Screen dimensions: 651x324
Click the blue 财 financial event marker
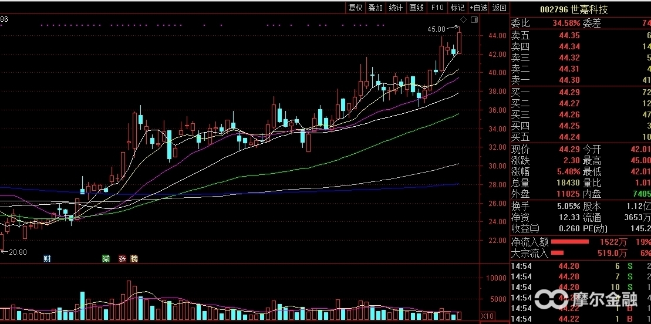pos(47,258)
